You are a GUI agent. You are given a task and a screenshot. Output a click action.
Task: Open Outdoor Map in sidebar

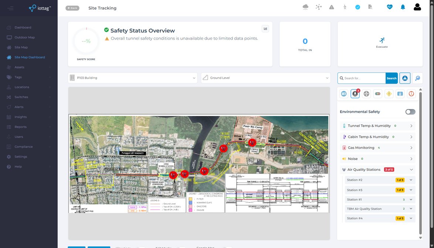point(25,37)
